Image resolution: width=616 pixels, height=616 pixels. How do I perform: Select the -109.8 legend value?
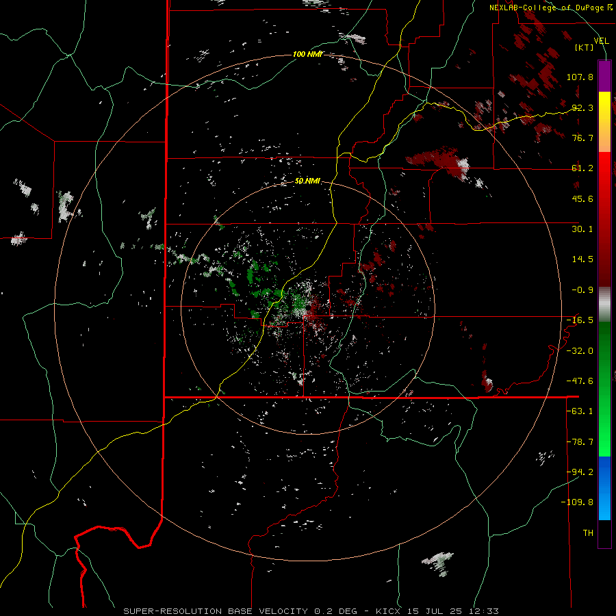coord(577,502)
